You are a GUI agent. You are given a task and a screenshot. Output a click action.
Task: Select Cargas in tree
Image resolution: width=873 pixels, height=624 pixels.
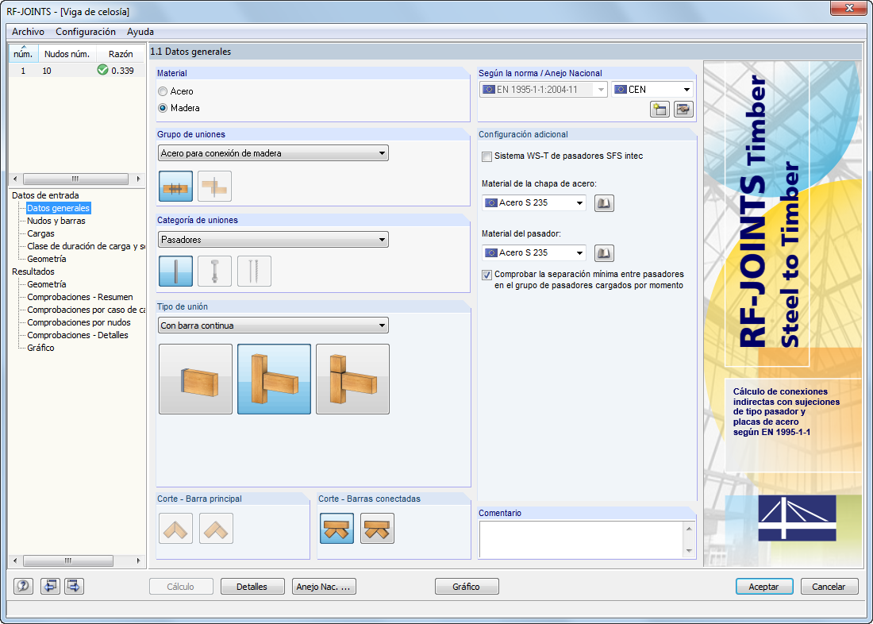tap(40, 234)
